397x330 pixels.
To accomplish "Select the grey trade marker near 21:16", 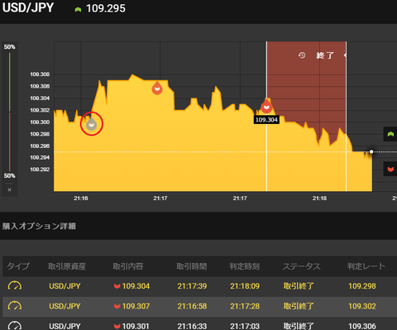I will [92, 124].
